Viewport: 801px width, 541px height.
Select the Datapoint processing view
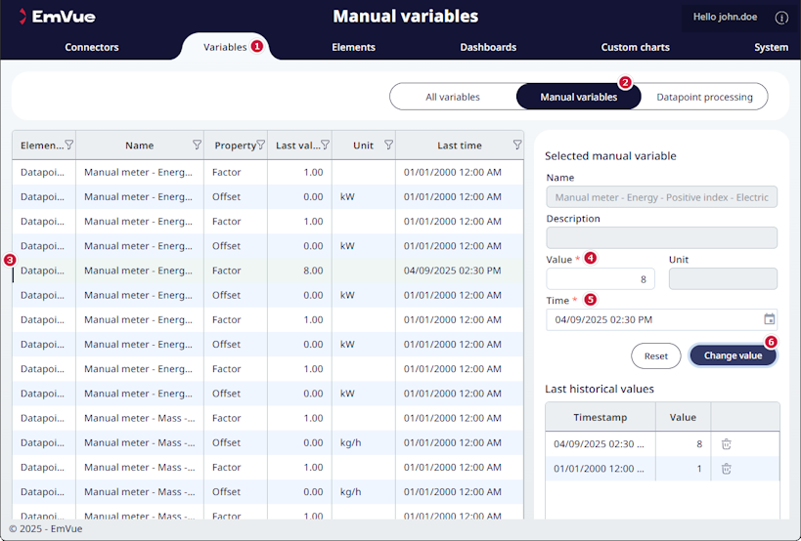(x=704, y=97)
